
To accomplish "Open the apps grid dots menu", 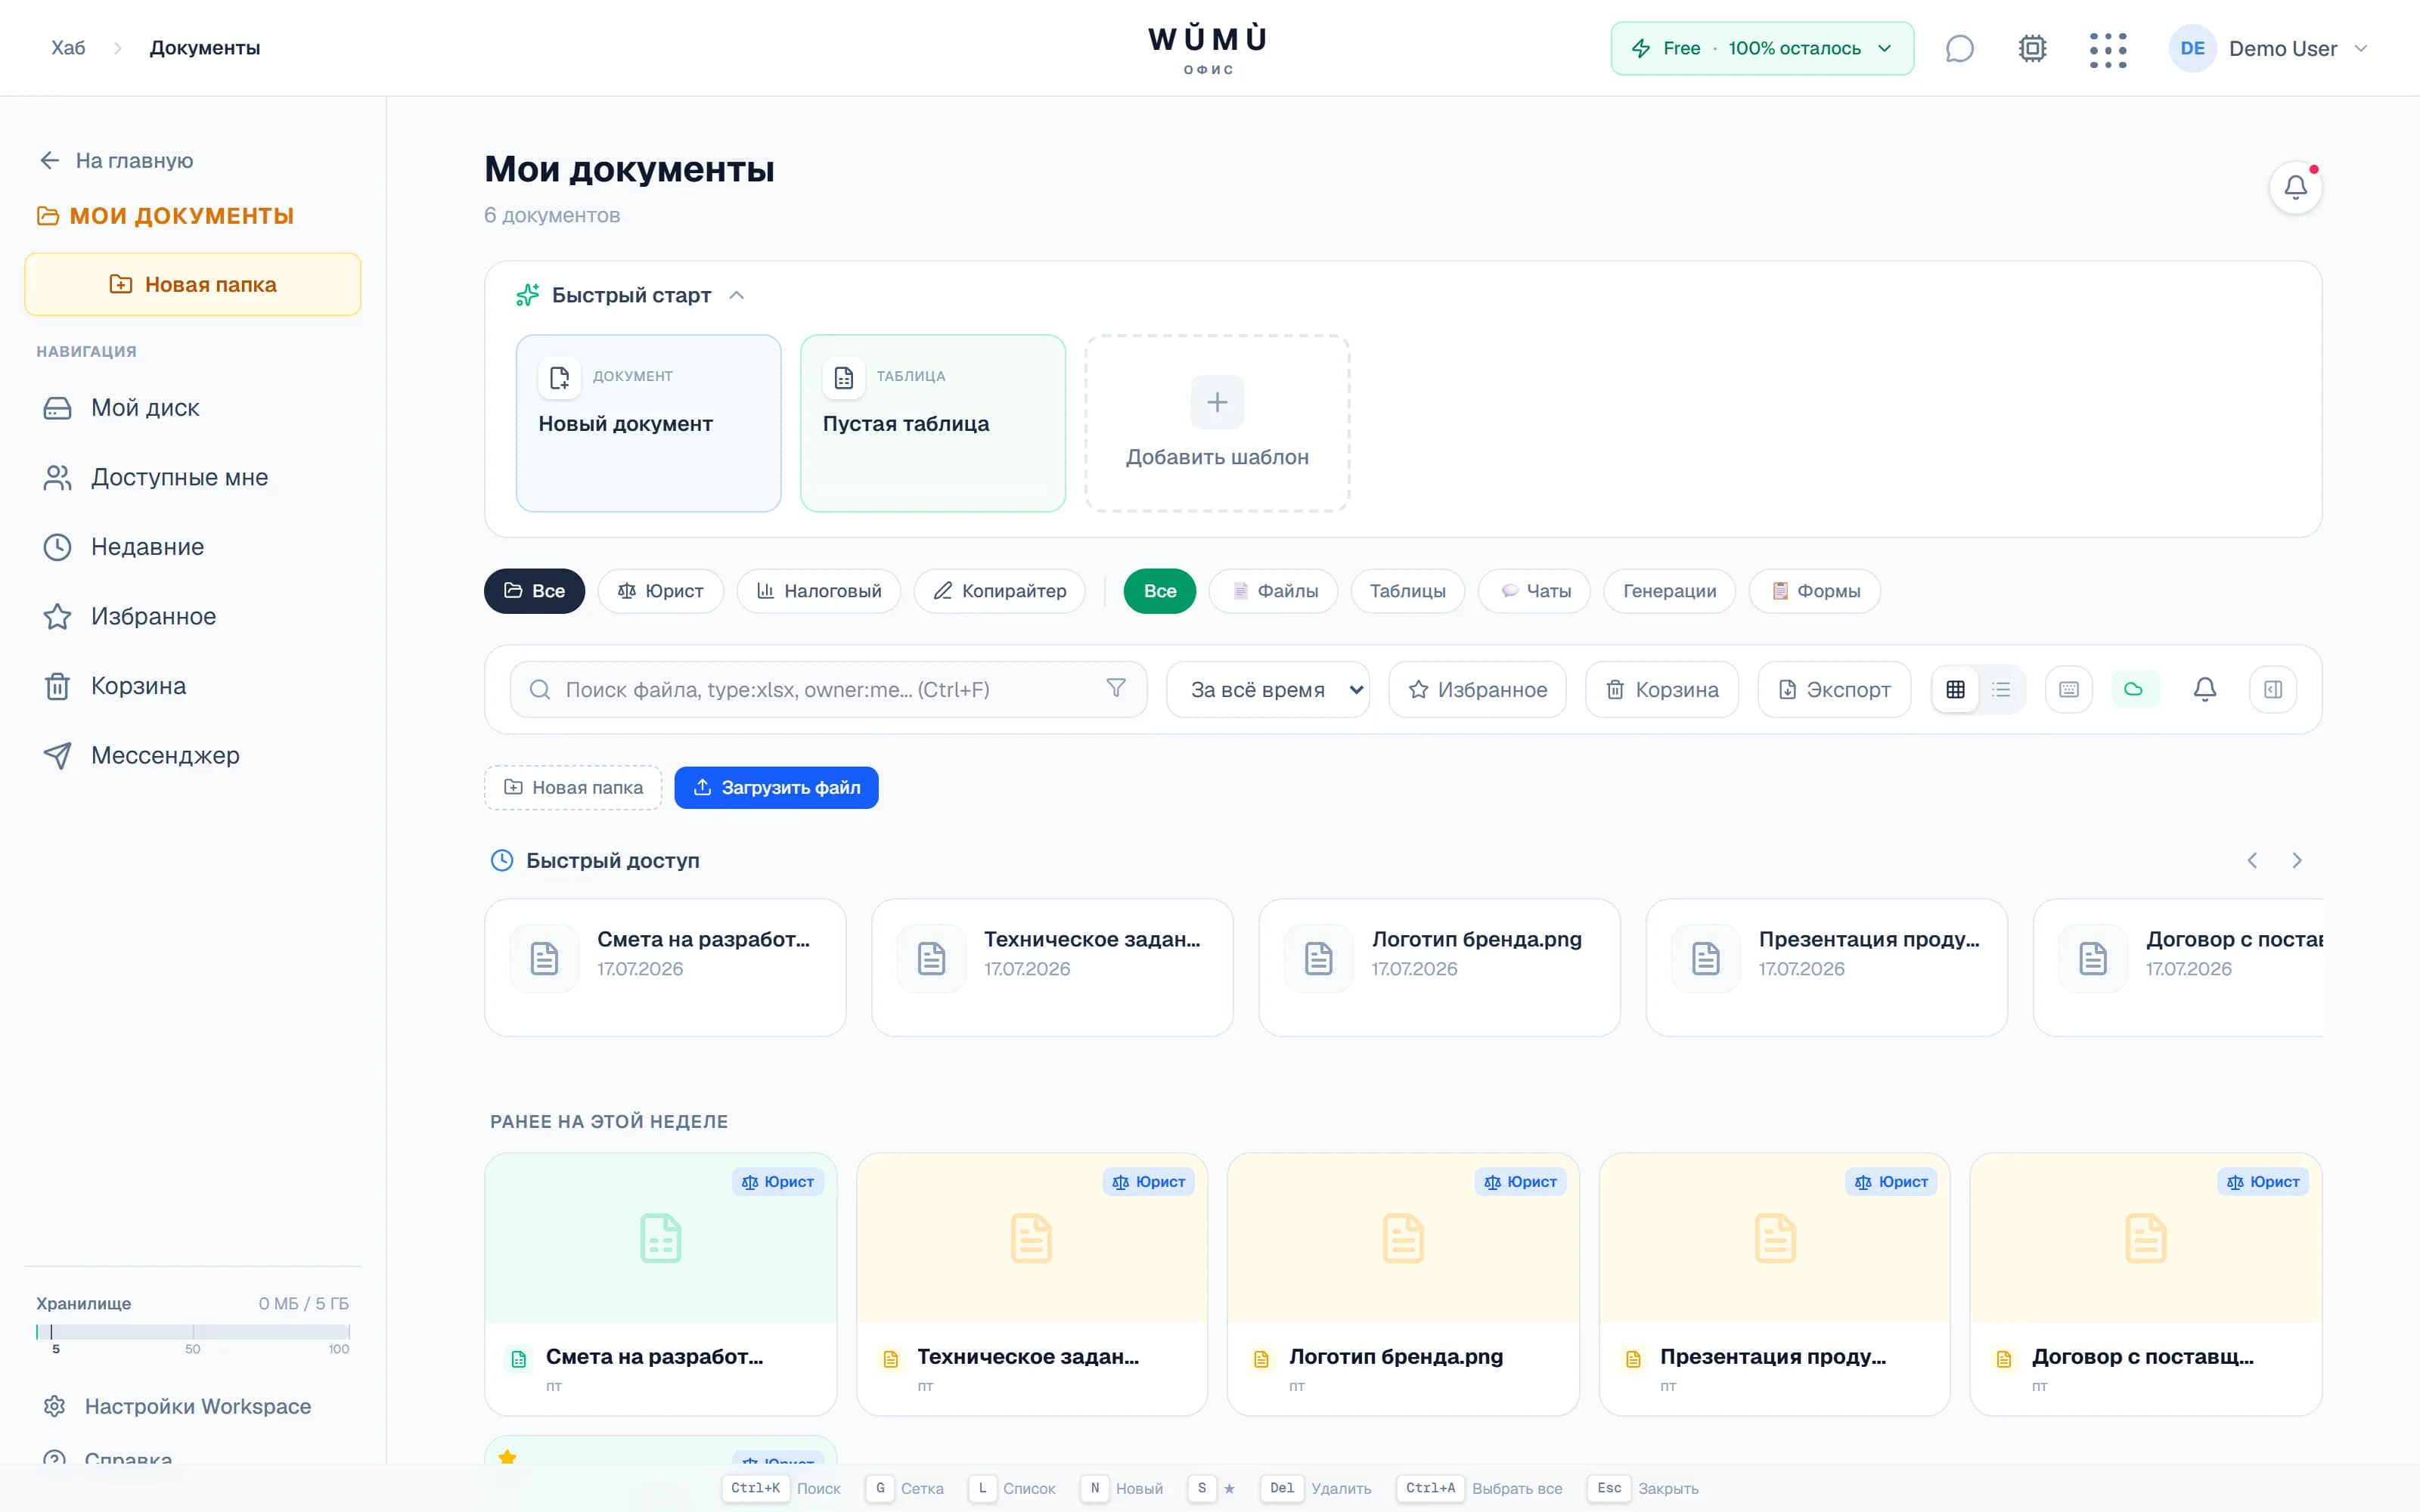I will tap(2107, 49).
